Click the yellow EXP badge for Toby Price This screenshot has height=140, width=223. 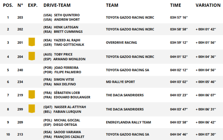[32, 56]
